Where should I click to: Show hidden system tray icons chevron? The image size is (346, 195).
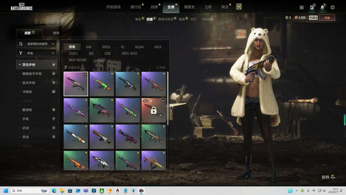297,191
